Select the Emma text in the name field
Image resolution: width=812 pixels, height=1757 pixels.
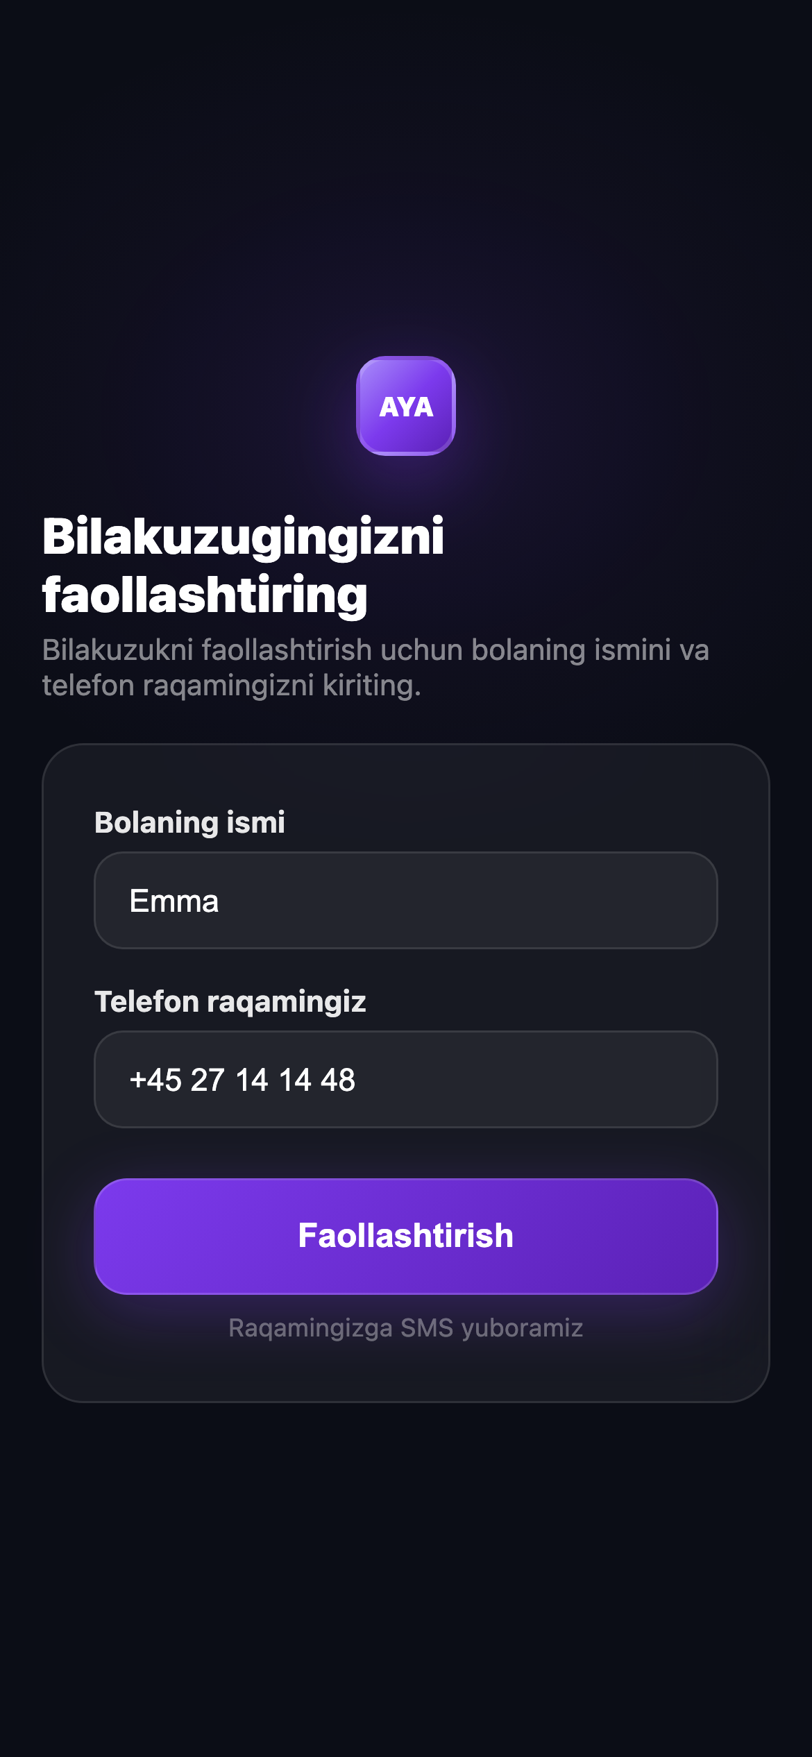[175, 900]
